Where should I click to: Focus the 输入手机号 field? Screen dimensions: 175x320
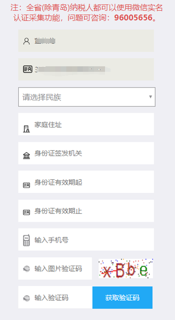(86, 239)
